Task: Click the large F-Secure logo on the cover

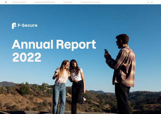Action: point(25,26)
